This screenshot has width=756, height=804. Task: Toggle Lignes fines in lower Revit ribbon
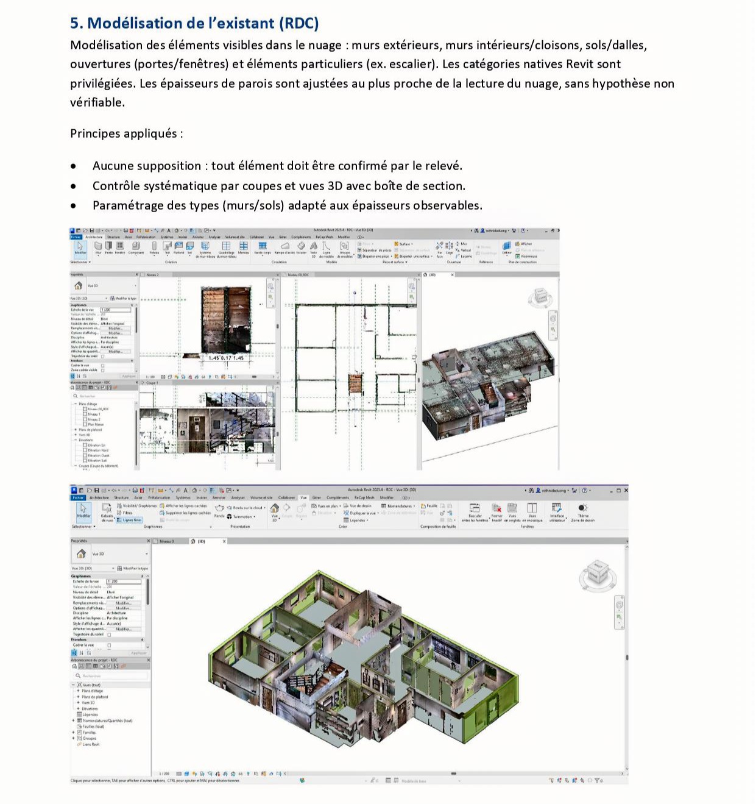pos(129,520)
